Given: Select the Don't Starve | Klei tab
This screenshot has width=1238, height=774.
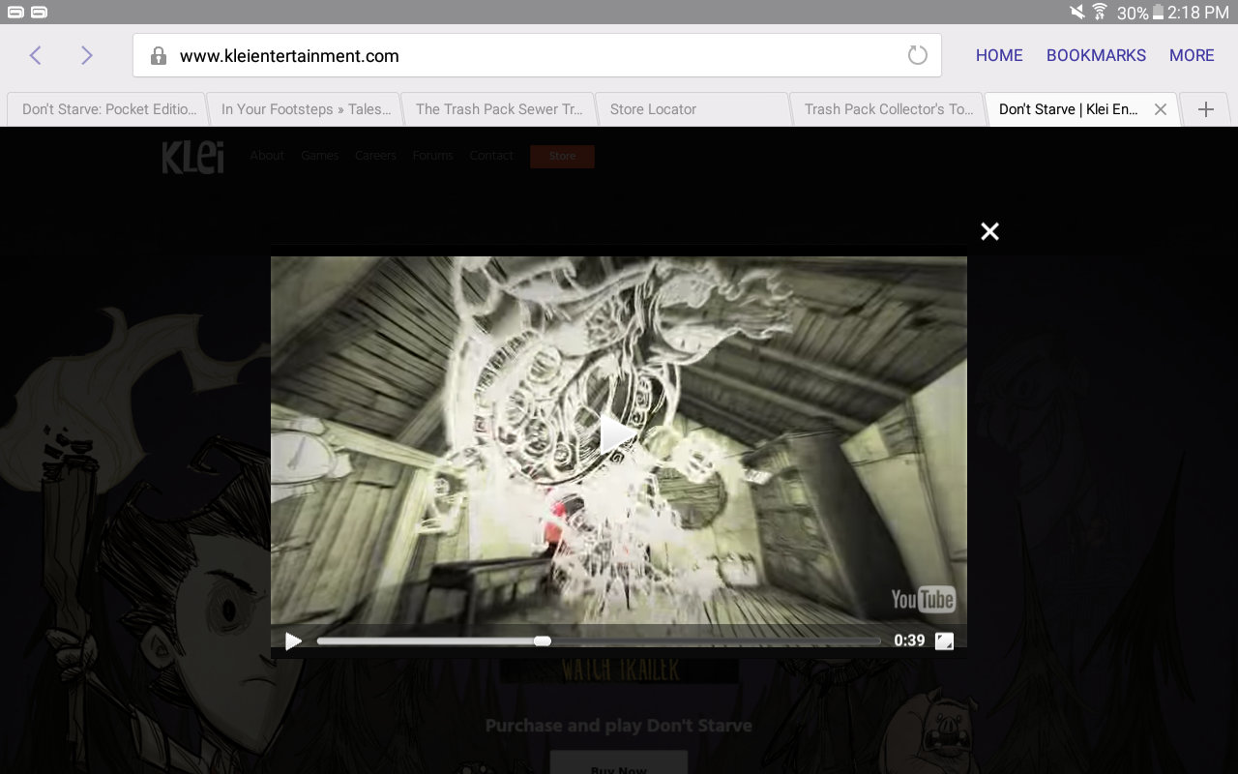Looking at the screenshot, I should (1068, 109).
